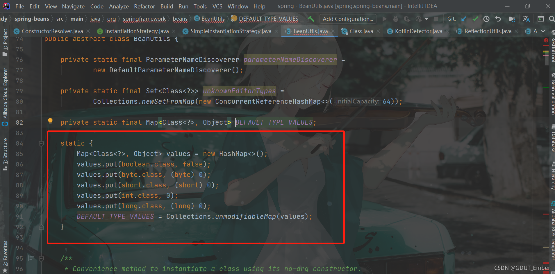The image size is (555, 274).
Task: Open the Refactor menu
Action: coord(144,6)
